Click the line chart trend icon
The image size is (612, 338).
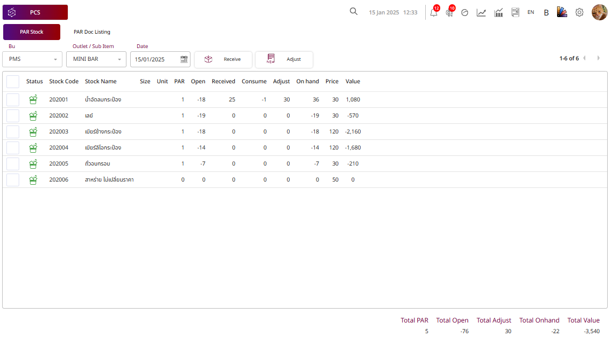481,12
